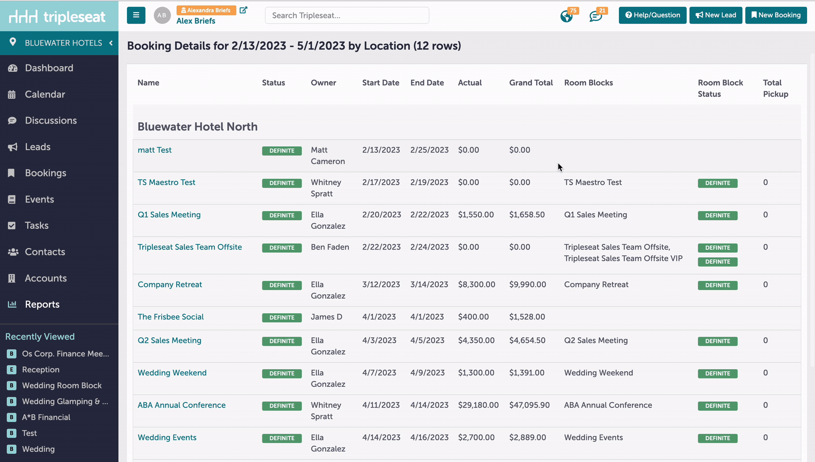The width and height of the screenshot is (815, 462).
Task: Open globe notifications icon with 75 badge
Action: pos(566,16)
